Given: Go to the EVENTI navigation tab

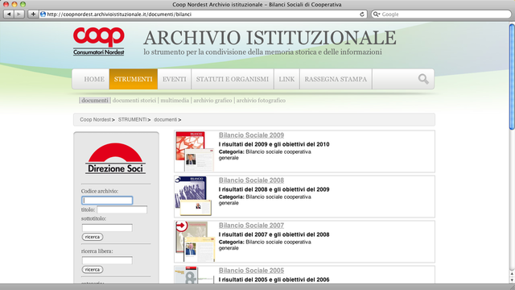Looking at the screenshot, I should click(x=174, y=79).
